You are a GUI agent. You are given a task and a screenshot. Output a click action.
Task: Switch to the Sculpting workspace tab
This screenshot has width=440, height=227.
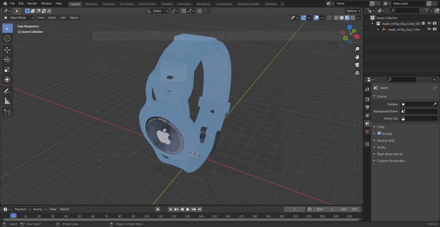click(109, 4)
